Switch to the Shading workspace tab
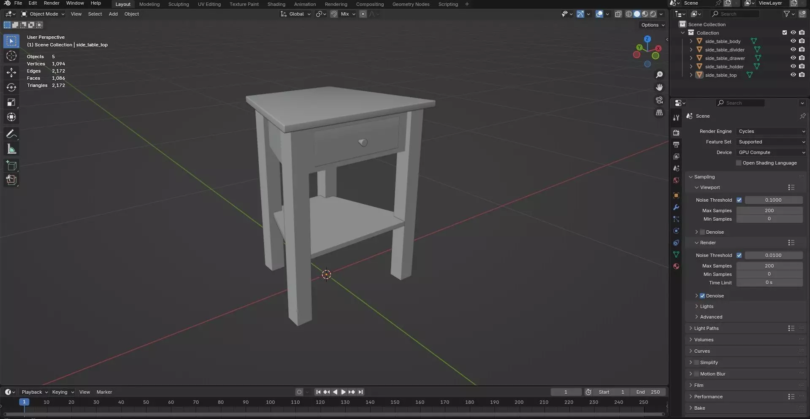This screenshot has width=810, height=419. (x=276, y=4)
